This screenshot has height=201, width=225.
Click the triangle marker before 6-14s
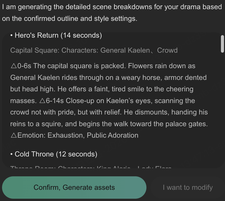pyautogui.click(x=42, y=101)
